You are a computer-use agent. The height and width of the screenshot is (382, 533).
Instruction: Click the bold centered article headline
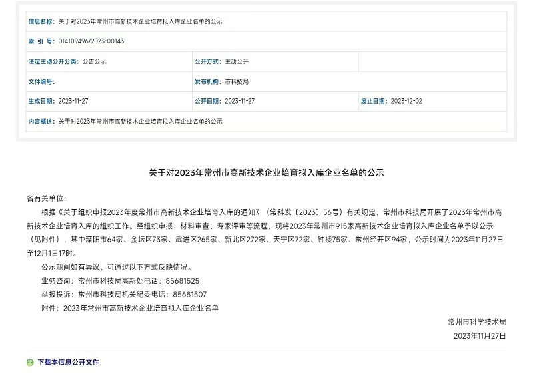tap(266, 172)
